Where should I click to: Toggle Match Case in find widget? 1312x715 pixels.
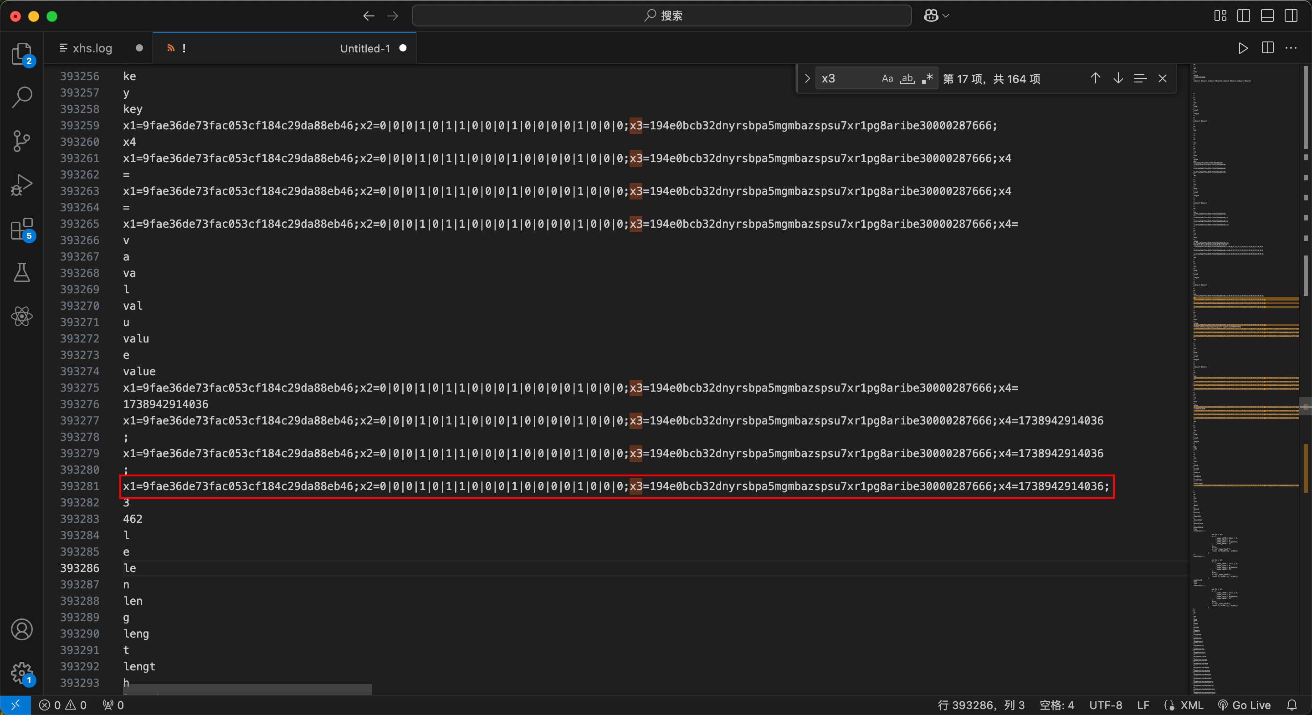(887, 78)
